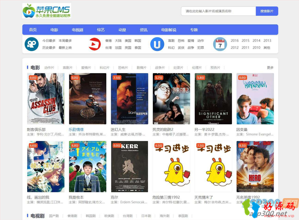This screenshot has height=220, width=299.
Task: Filter by genre 喜剧
Action: click(171, 41)
